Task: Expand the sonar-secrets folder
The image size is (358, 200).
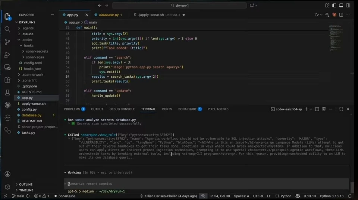Action: [36, 51]
